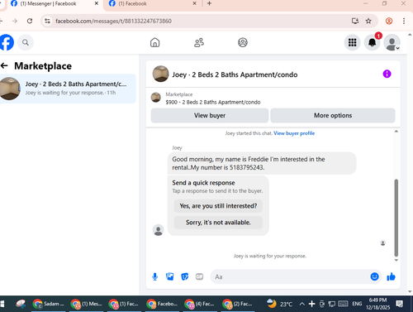Open the account profile avatar menu
The image size is (413, 312).
[x=392, y=42]
